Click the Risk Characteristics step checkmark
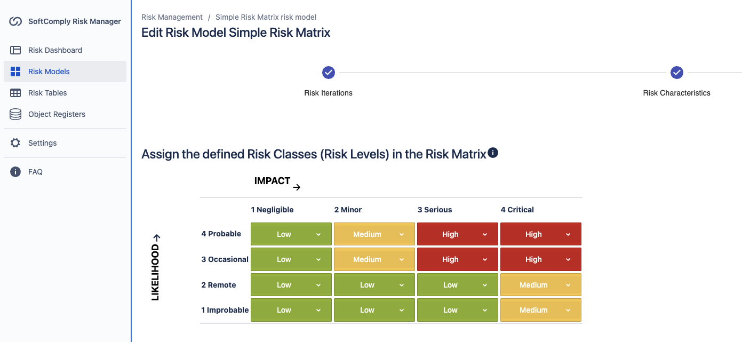This screenshot has height=342, width=742. 677,73
